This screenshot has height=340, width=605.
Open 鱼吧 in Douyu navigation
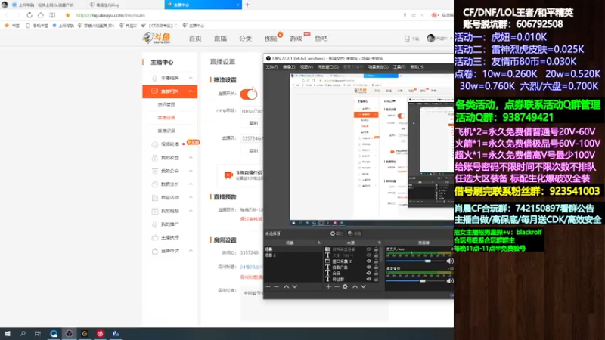[321, 39]
